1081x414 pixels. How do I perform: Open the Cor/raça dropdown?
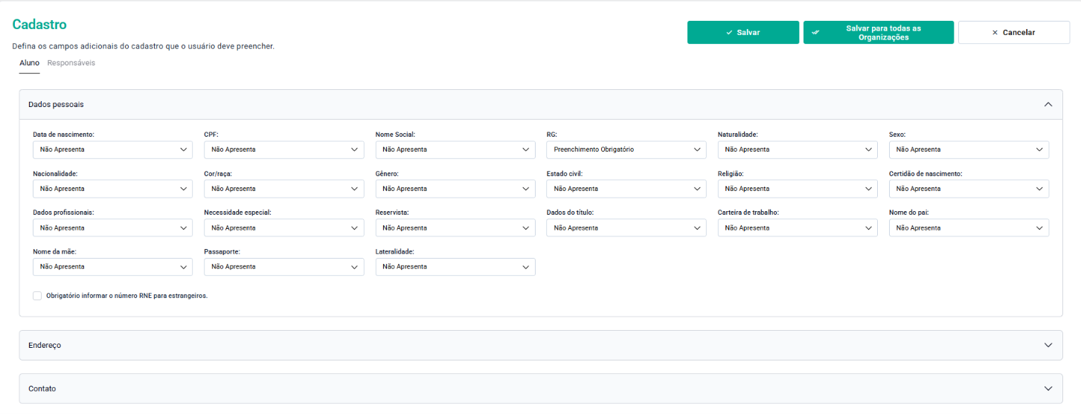[284, 189]
